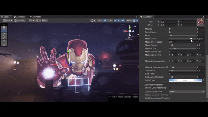Click the Inspector panel lock icon
208x117 pixels.
pos(203,17)
